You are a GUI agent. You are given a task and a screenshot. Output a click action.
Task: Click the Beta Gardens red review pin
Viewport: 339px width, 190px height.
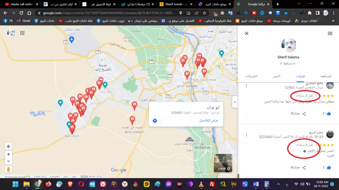[x=132, y=120]
